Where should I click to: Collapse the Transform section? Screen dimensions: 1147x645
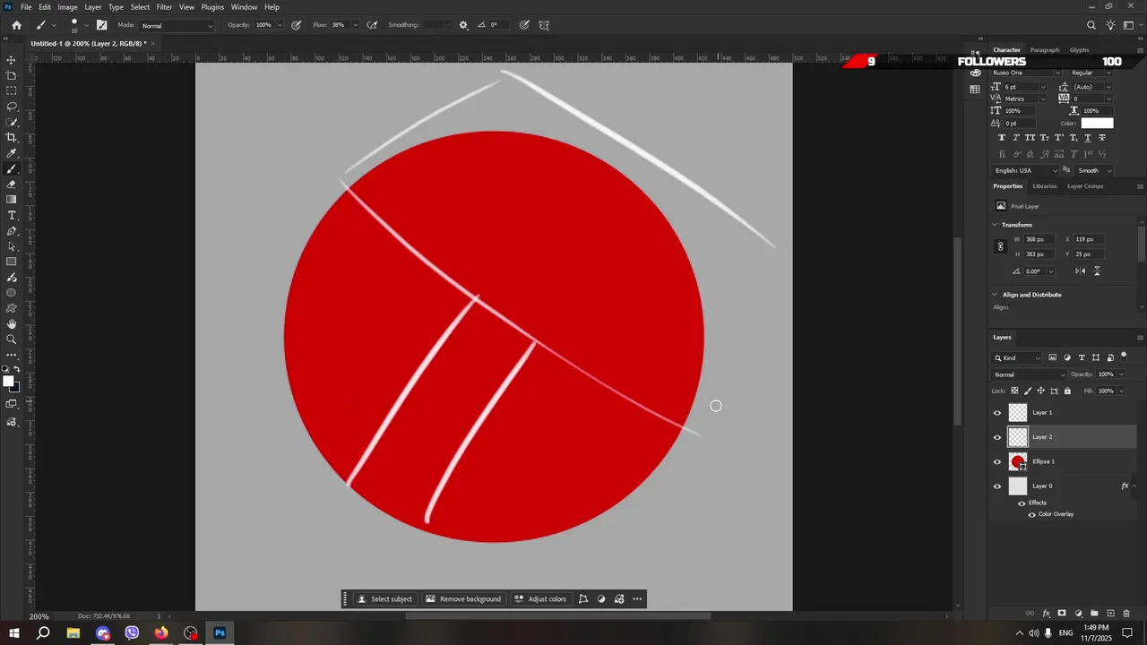click(995, 225)
